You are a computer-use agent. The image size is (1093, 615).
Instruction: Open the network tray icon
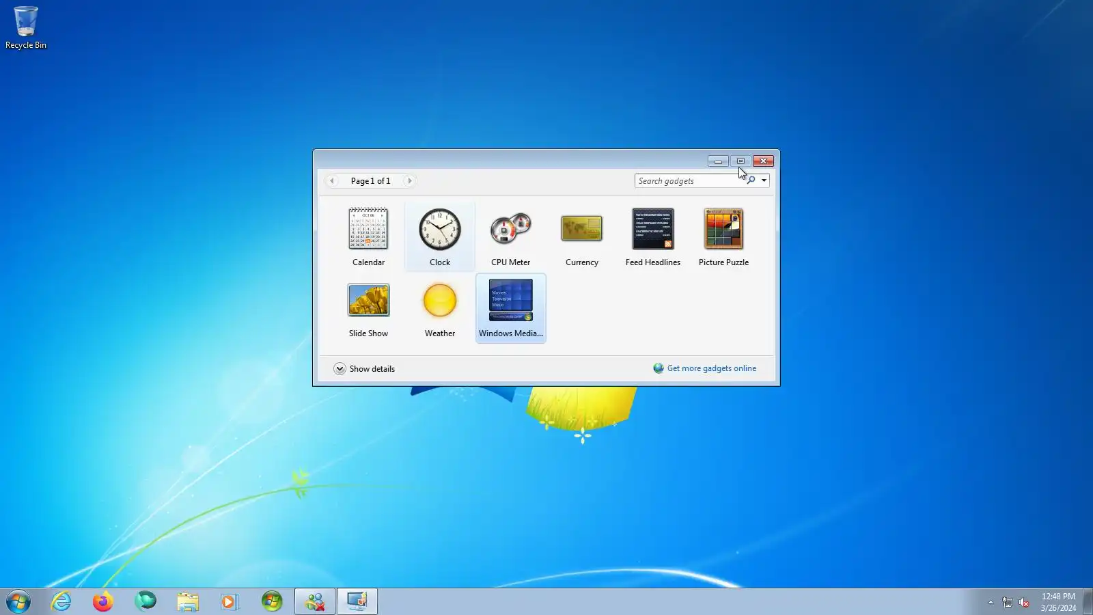[x=1008, y=602]
